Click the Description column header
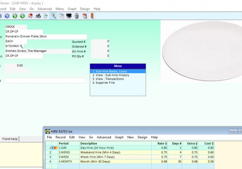 [x=115, y=144]
